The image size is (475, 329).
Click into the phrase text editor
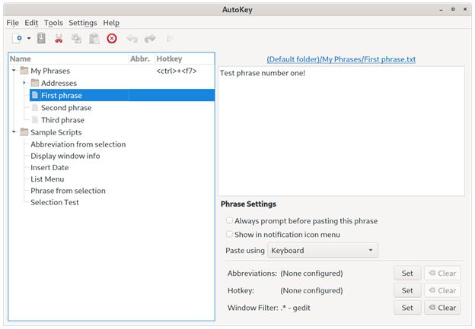click(341, 131)
